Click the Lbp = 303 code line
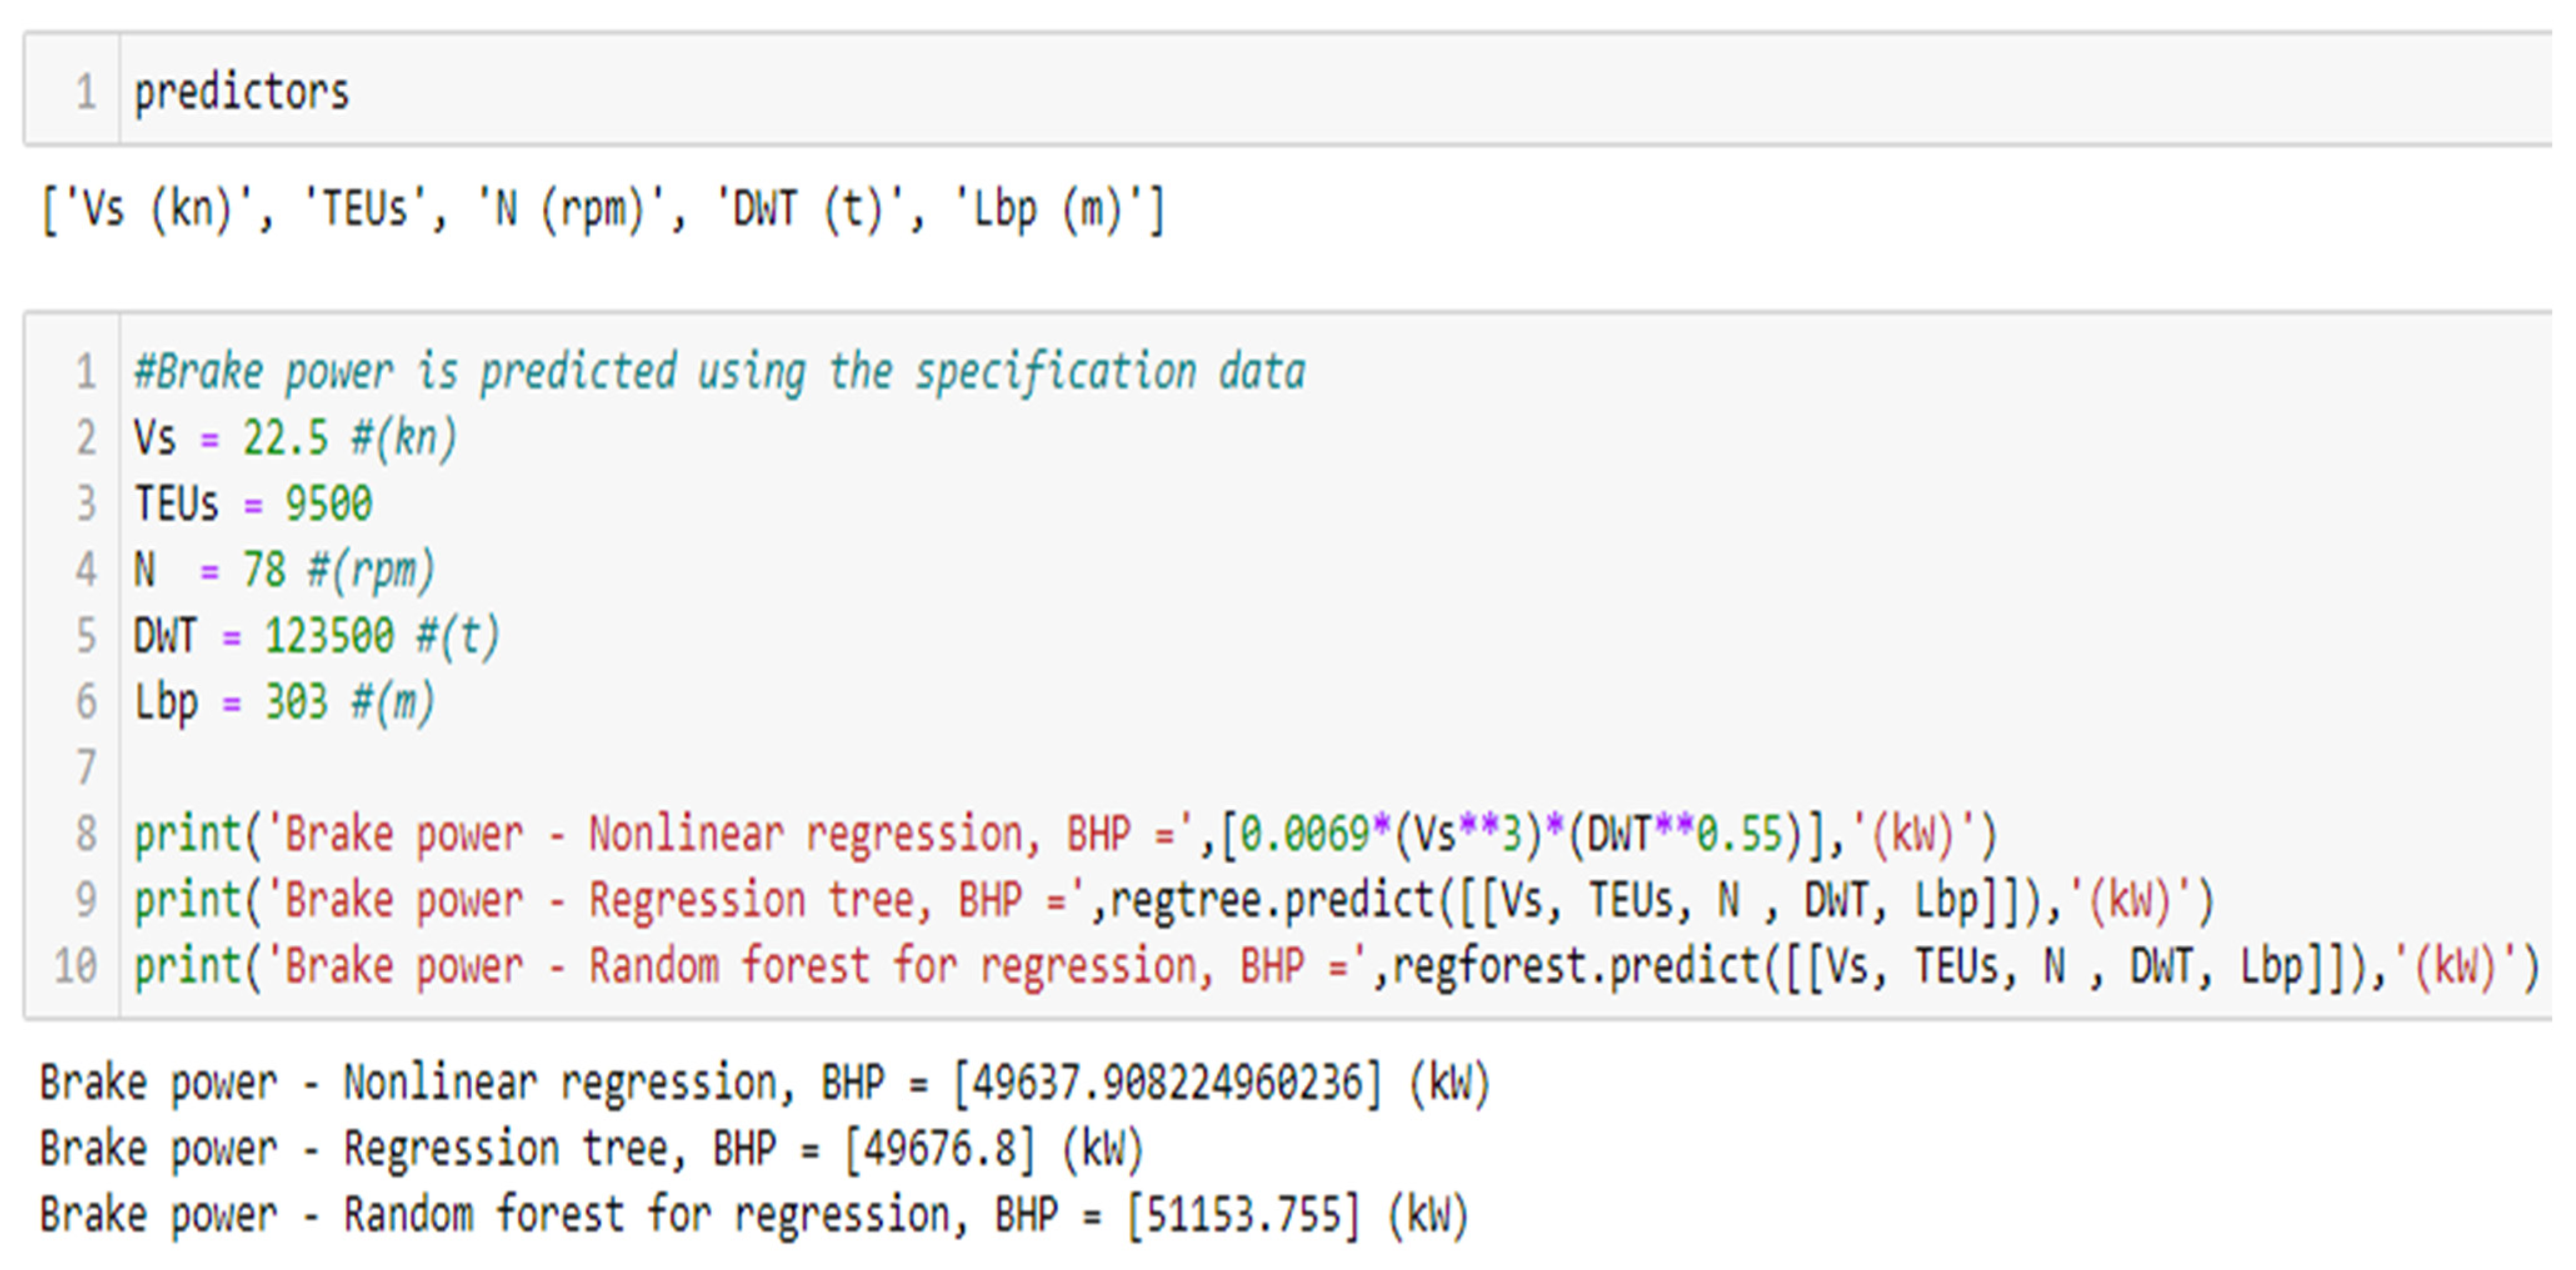This screenshot has height=1270, width=2576. pyautogui.click(x=284, y=702)
